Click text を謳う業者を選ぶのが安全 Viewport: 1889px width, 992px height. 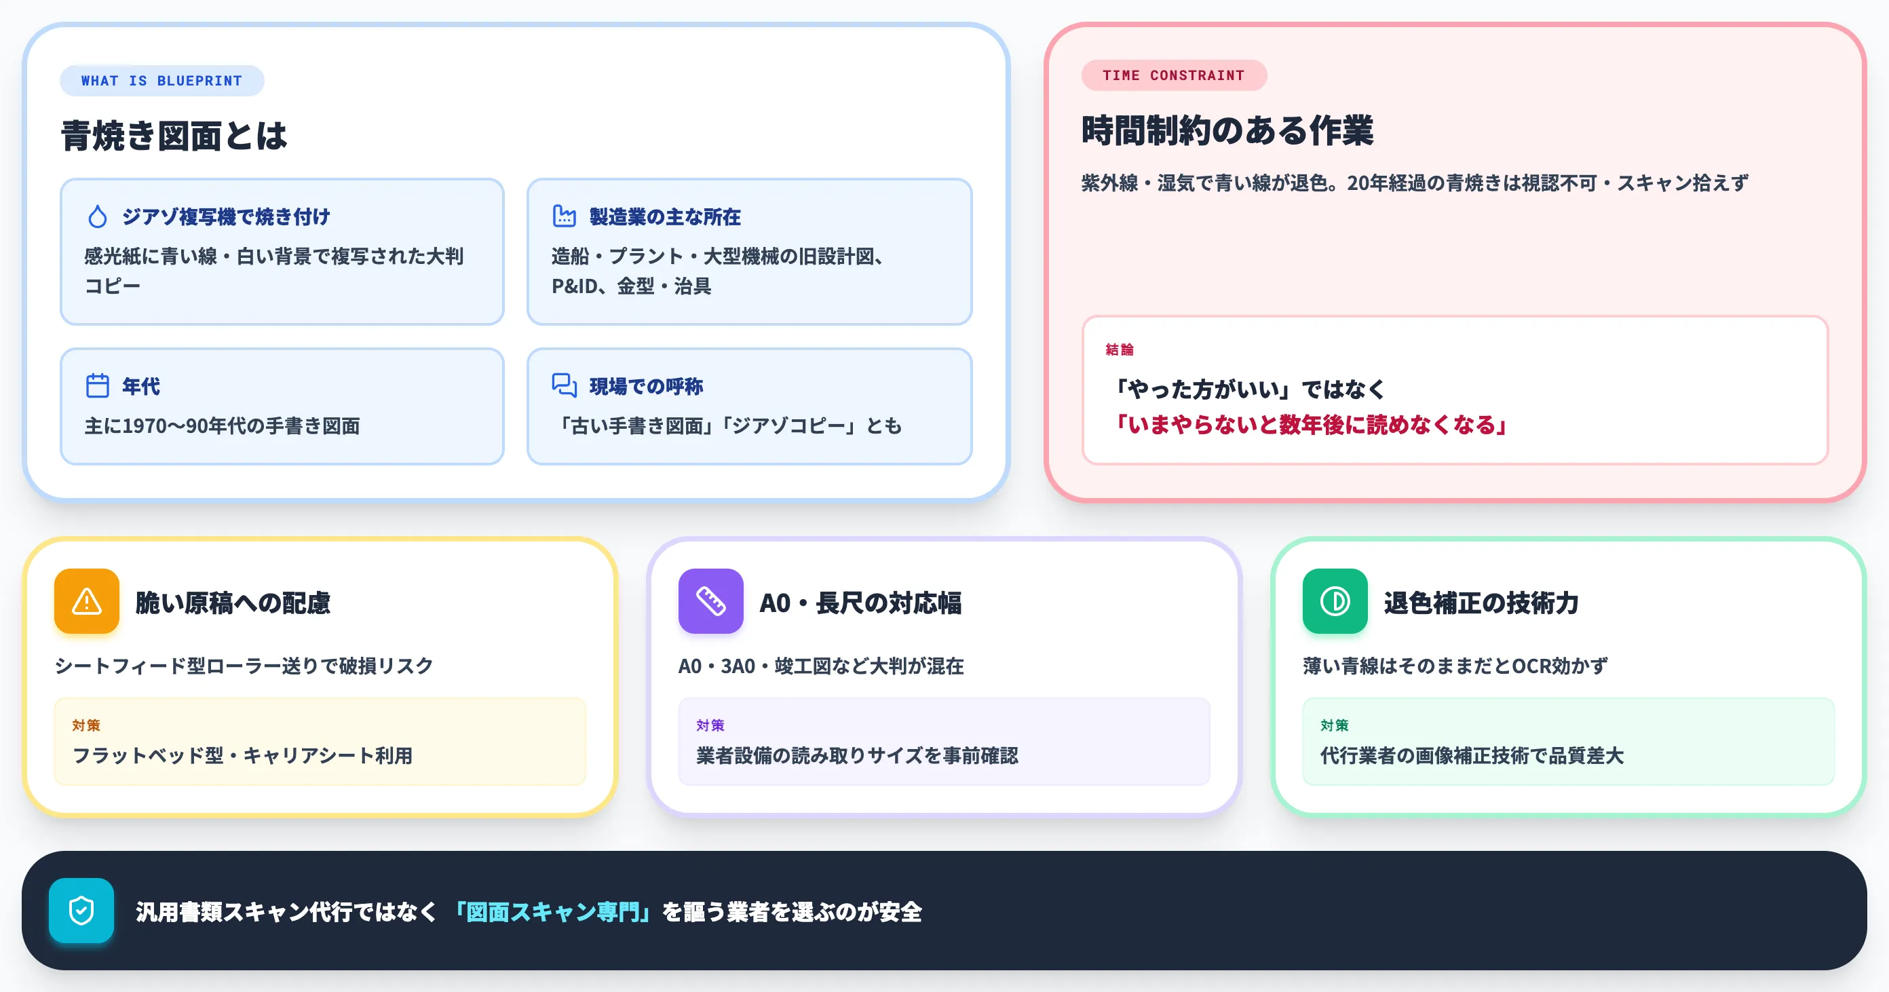tap(792, 911)
